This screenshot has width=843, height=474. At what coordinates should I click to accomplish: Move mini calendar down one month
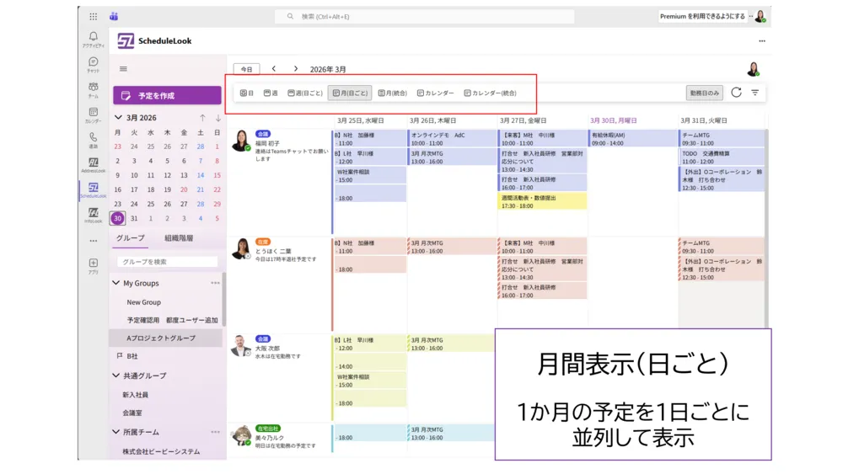[217, 118]
